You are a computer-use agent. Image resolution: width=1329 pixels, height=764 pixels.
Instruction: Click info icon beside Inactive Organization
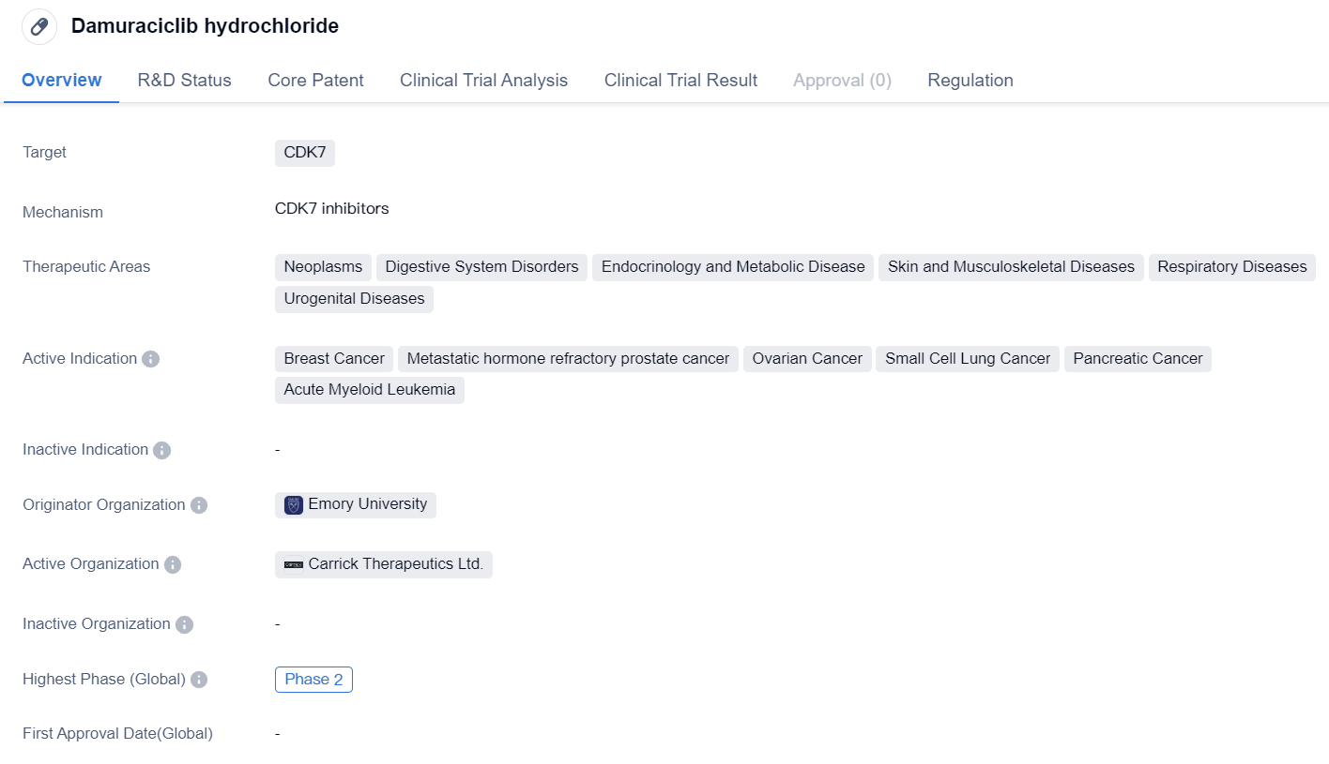click(x=184, y=624)
